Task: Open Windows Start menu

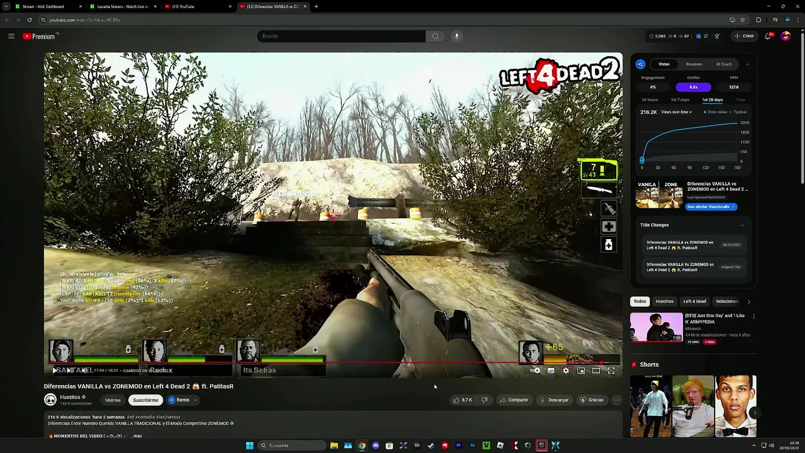Action: pyautogui.click(x=250, y=445)
